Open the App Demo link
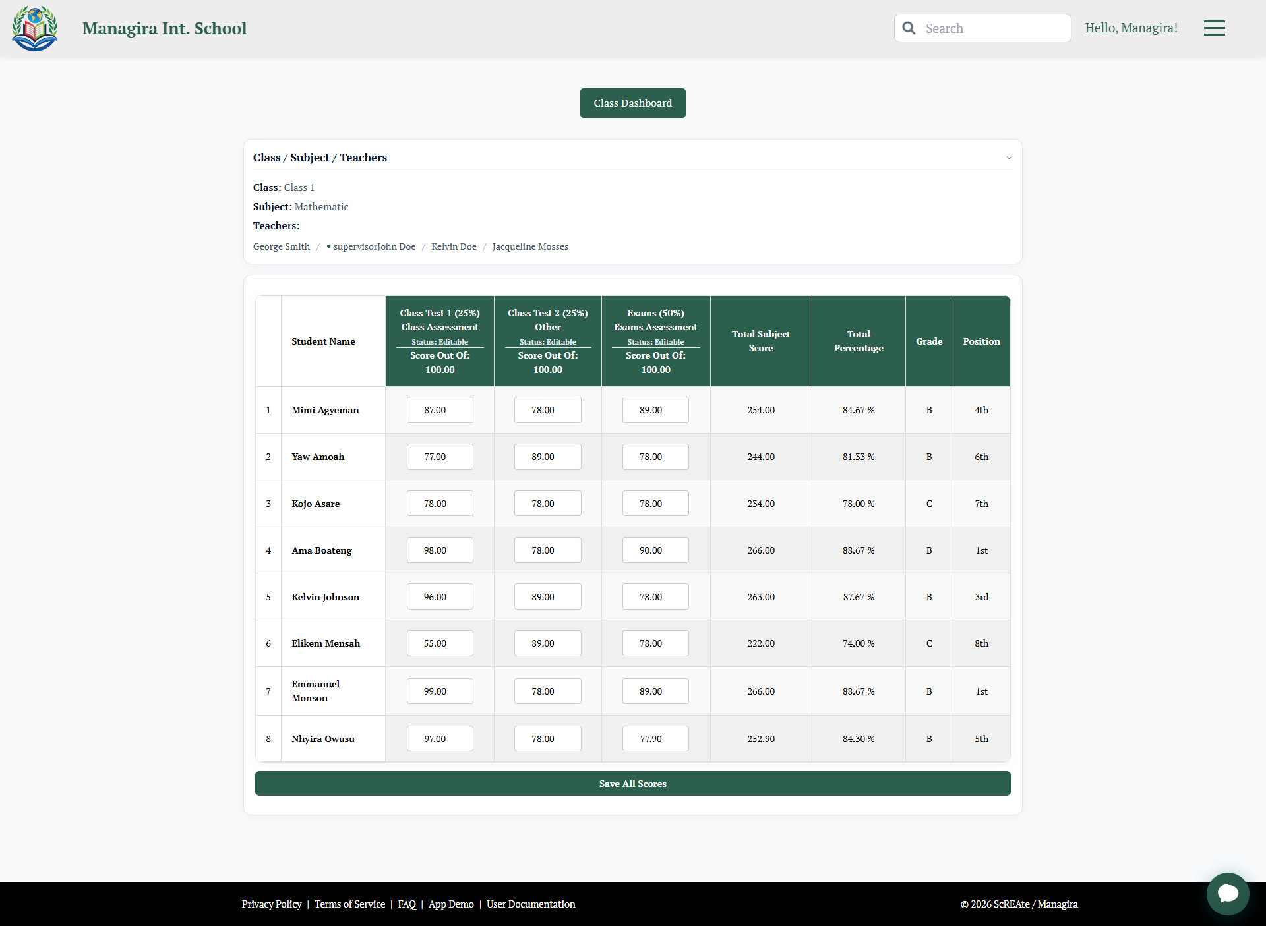The width and height of the screenshot is (1266, 926). tap(450, 904)
